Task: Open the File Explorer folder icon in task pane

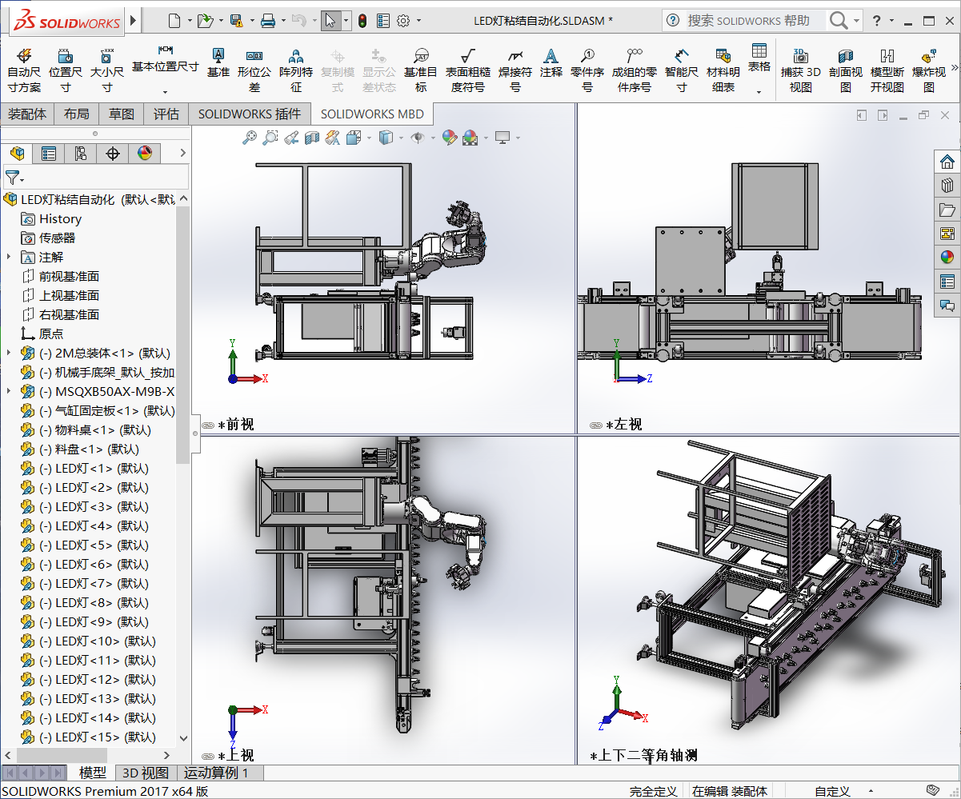Action: click(x=947, y=210)
